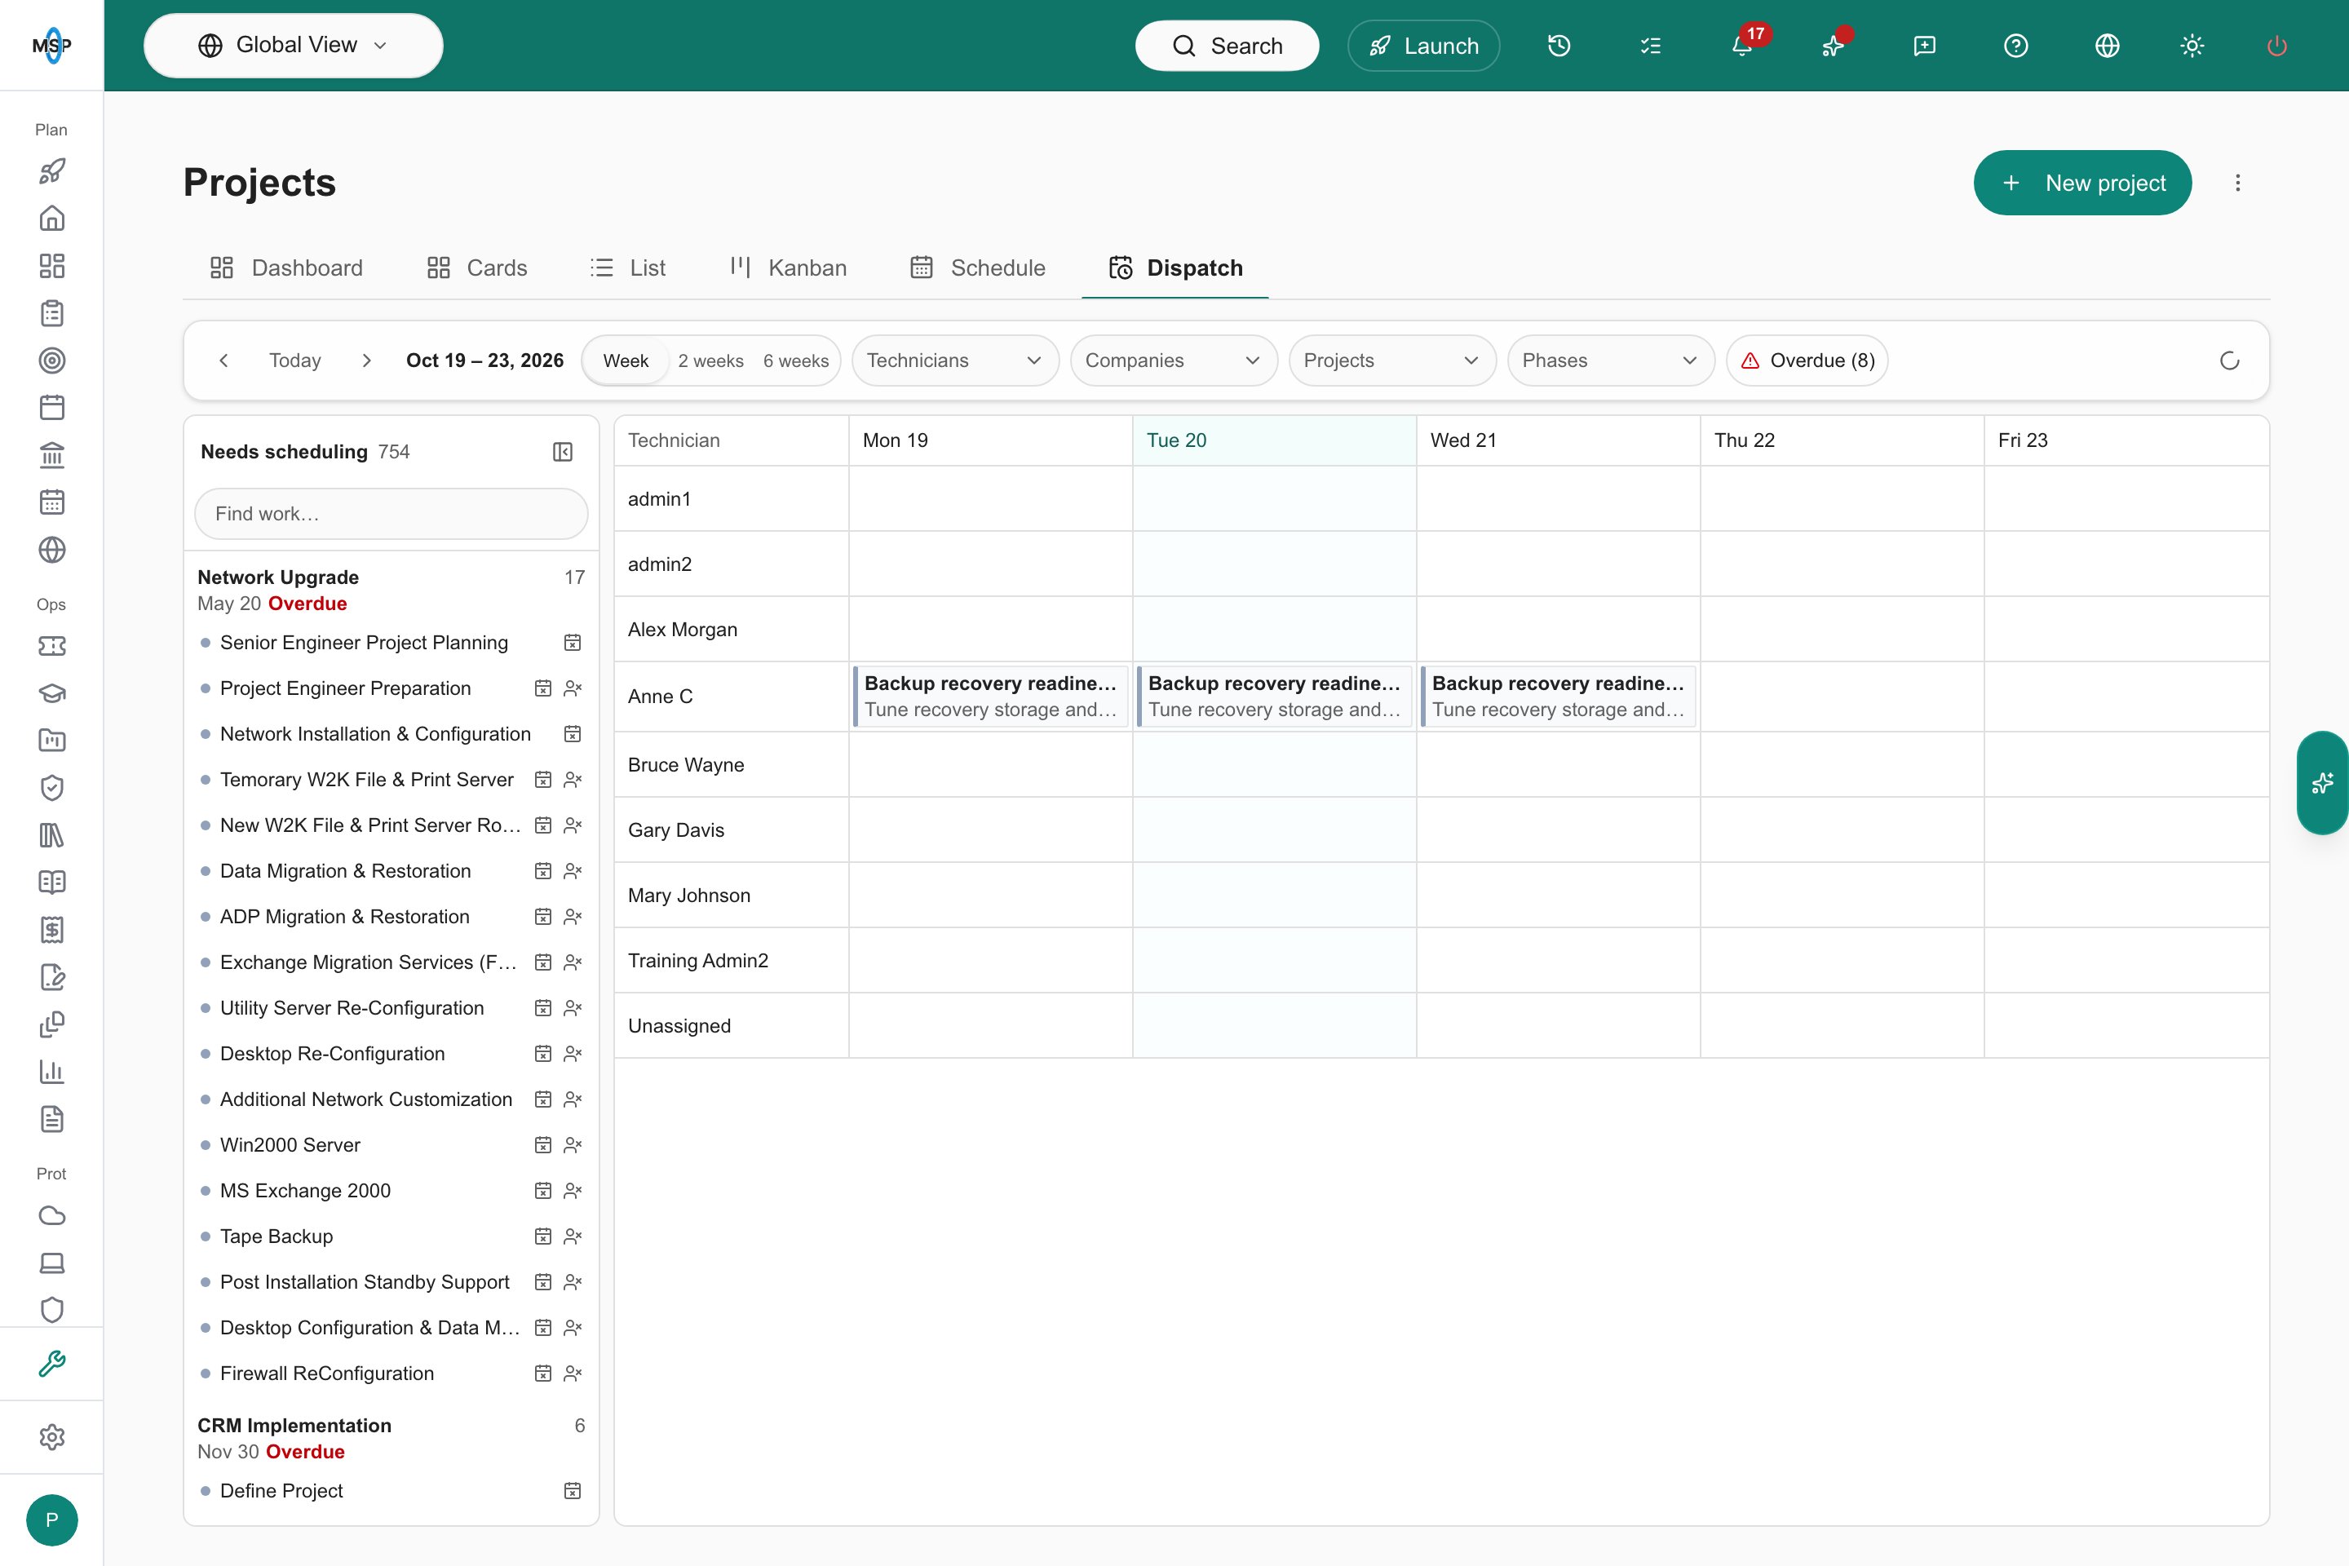Open the ticket icon in sidebar Ops section
Viewport: 2349px width, 1566px height.
(52, 646)
